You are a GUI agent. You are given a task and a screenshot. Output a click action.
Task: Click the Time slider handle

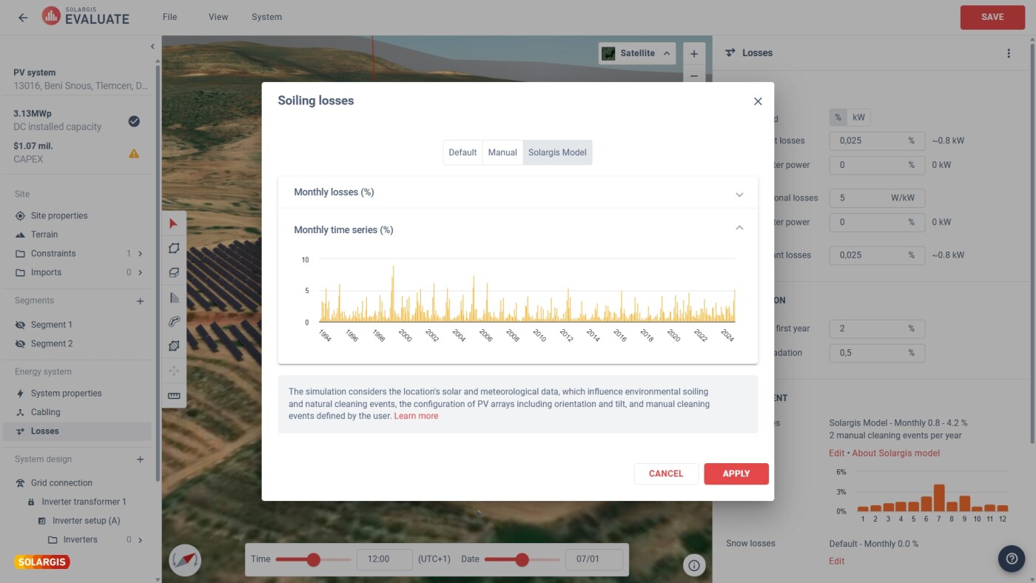[313, 559]
